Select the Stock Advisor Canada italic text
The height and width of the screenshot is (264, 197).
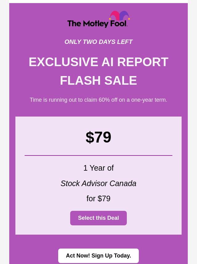98,183
